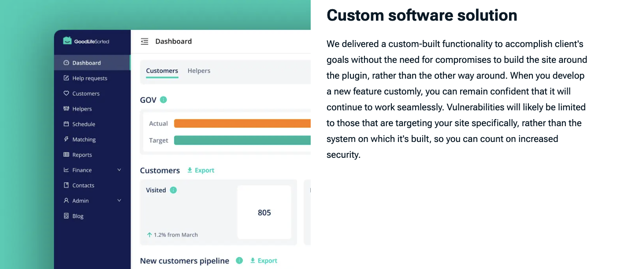The image size is (617, 269).
Task: Click the 805 visited count card
Action: (x=264, y=212)
